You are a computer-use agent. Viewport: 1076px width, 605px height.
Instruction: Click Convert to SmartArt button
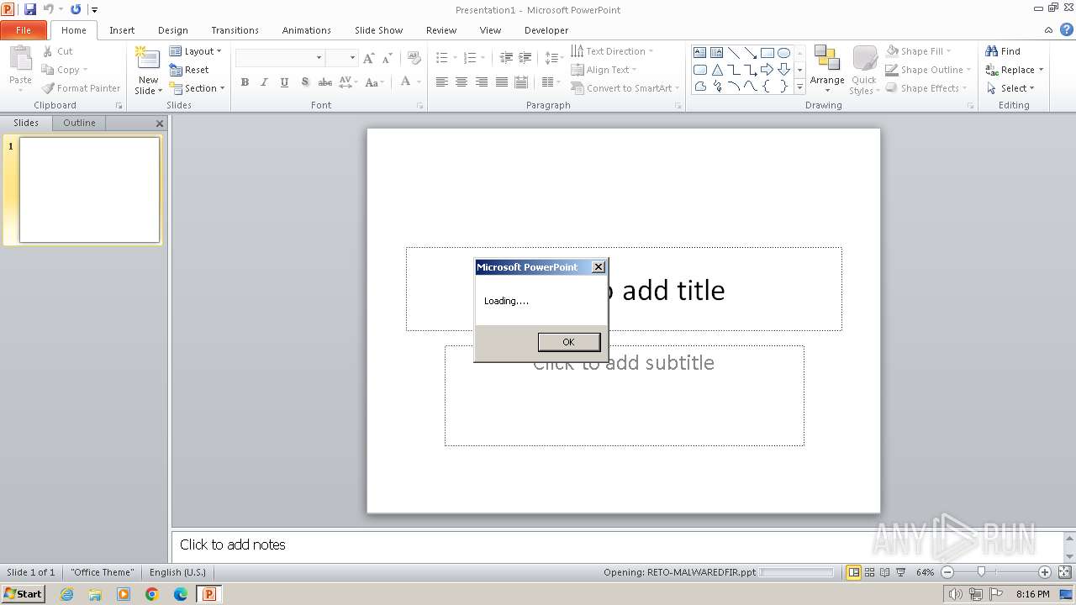(625, 88)
